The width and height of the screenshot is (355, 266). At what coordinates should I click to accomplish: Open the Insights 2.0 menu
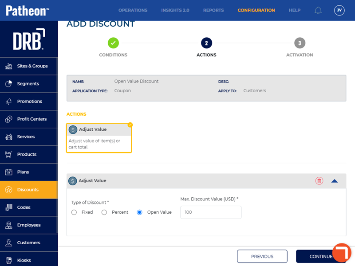click(175, 10)
